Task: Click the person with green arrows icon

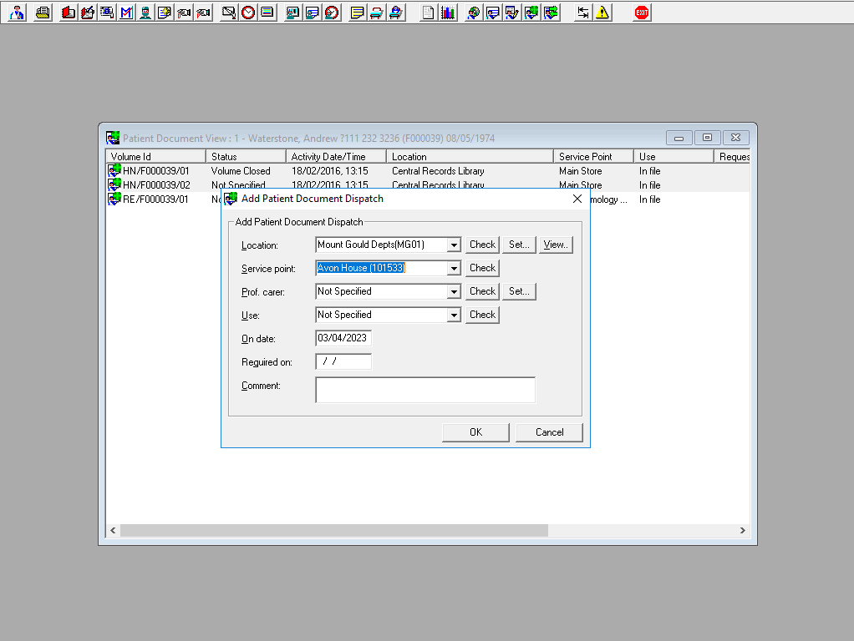Action: click(x=551, y=13)
